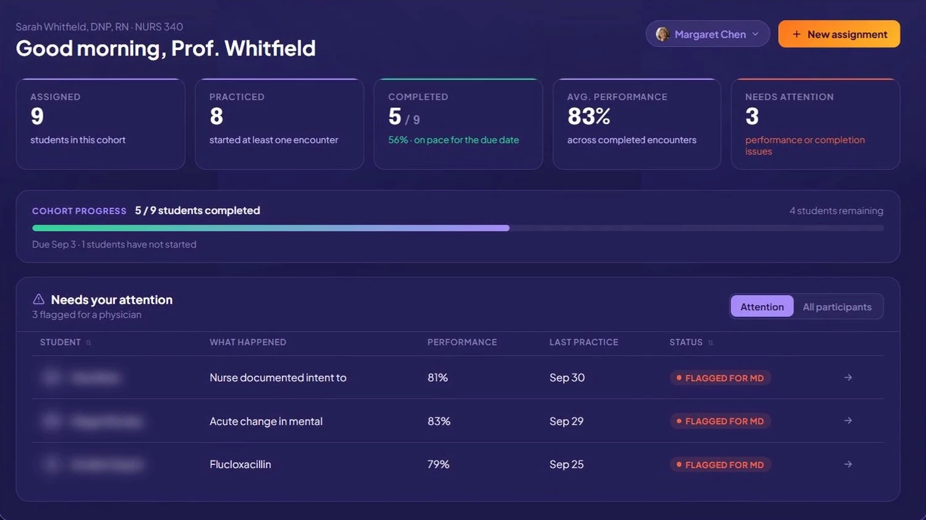Switch to the Attention tab

pyautogui.click(x=762, y=307)
